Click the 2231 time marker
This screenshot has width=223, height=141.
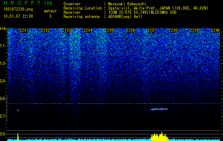pyautogui.click(x=24, y=30)
